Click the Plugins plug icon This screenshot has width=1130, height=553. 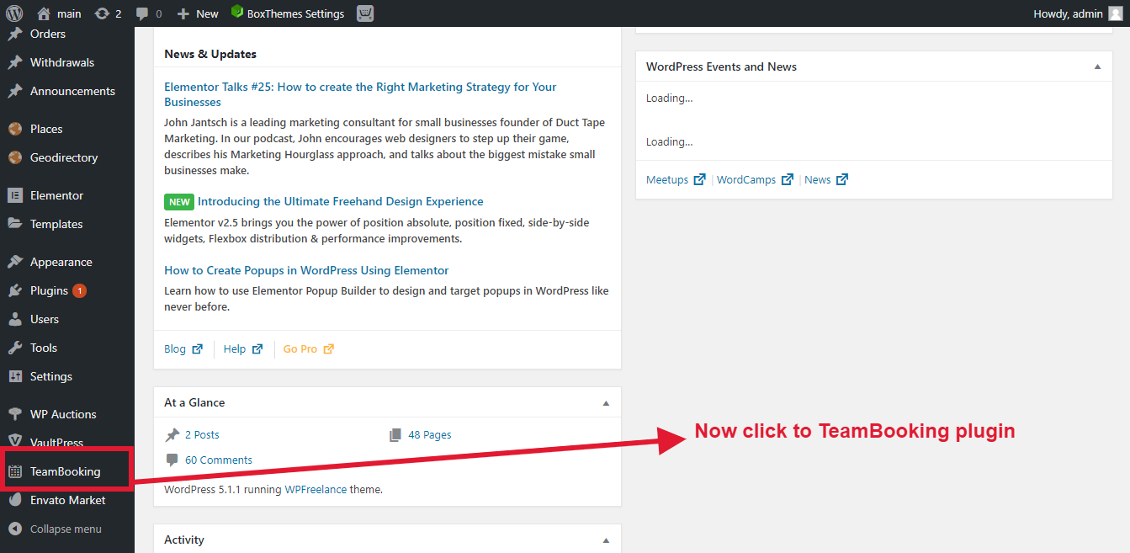[15, 290]
